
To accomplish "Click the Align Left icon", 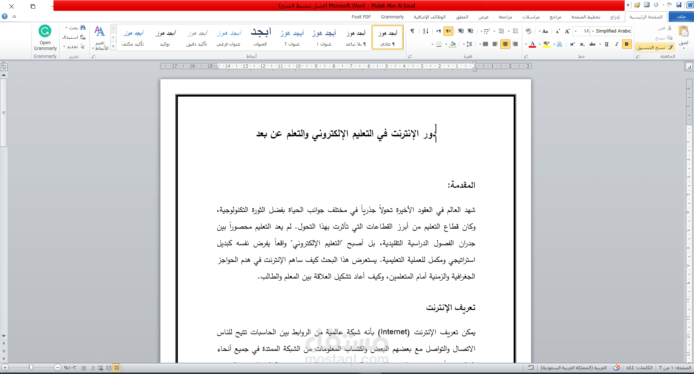I will (495, 44).
